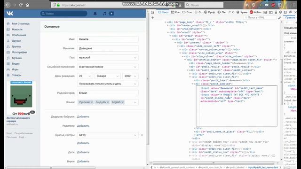Open the VK logo home link
Viewport: 301px width, 169px height.
(10, 14)
